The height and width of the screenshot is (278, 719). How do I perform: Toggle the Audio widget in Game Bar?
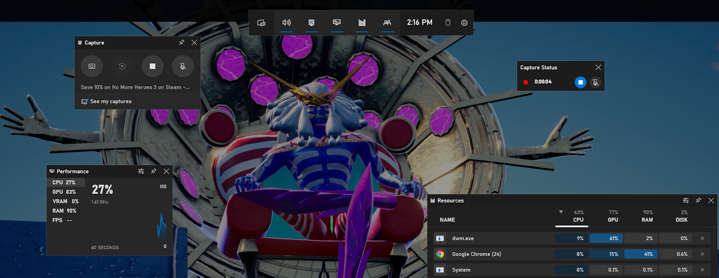[286, 23]
